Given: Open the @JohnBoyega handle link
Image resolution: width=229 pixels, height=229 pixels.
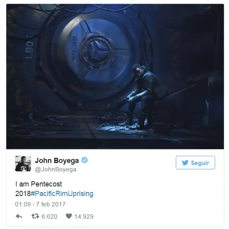Looking at the screenshot, I should (56, 169).
